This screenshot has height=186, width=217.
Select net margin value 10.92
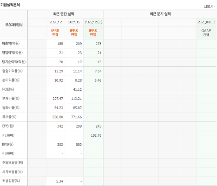[59, 80]
